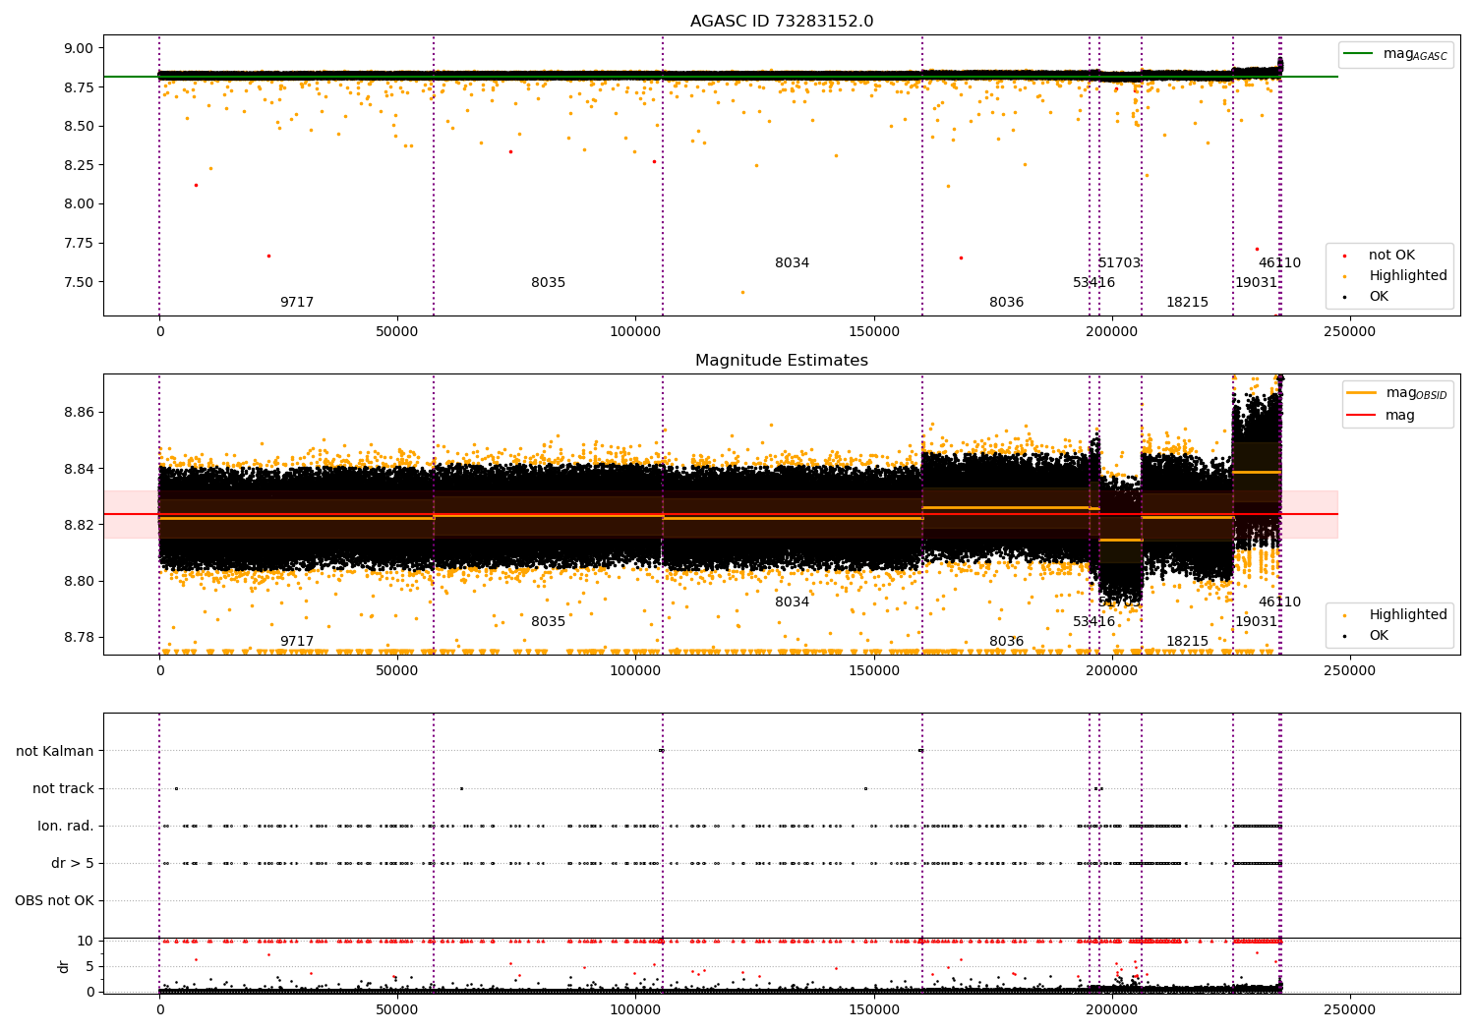The image size is (1475, 1032).
Task: Click the 'not track' row label
Action: (x=63, y=789)
